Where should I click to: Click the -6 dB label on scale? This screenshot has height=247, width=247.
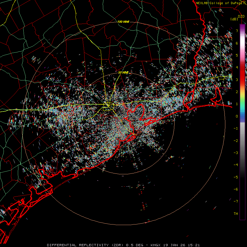pos(236,189)
